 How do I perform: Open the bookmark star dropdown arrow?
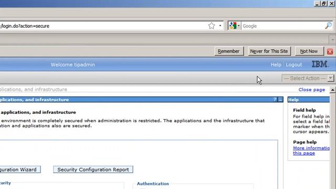click(220, 26)
